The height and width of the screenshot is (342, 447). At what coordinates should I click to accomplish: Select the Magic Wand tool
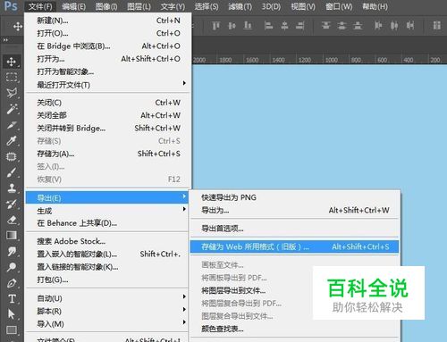coord(12,109)
